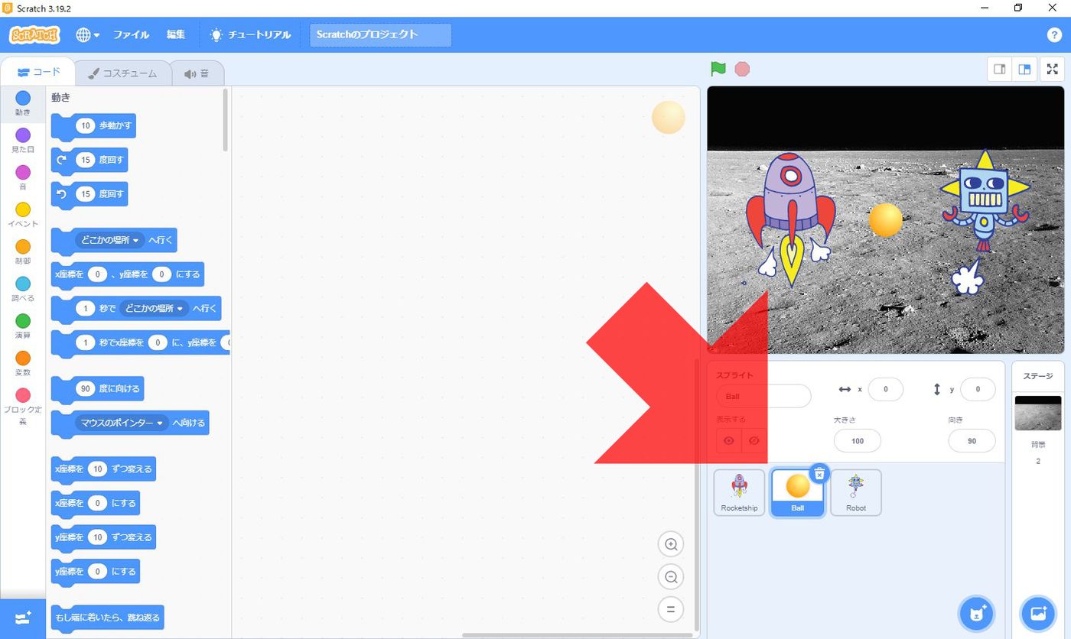Screen dimensions: 1071x639
Task: Click the y座標を 10 ずつ変える block
Action: pyautogui.click(x=103, y=537)
